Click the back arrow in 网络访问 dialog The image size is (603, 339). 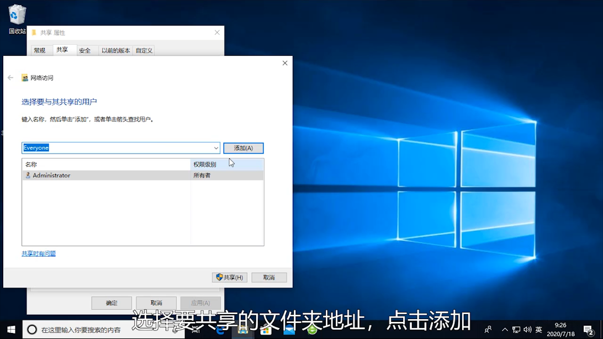coord(10,78)
